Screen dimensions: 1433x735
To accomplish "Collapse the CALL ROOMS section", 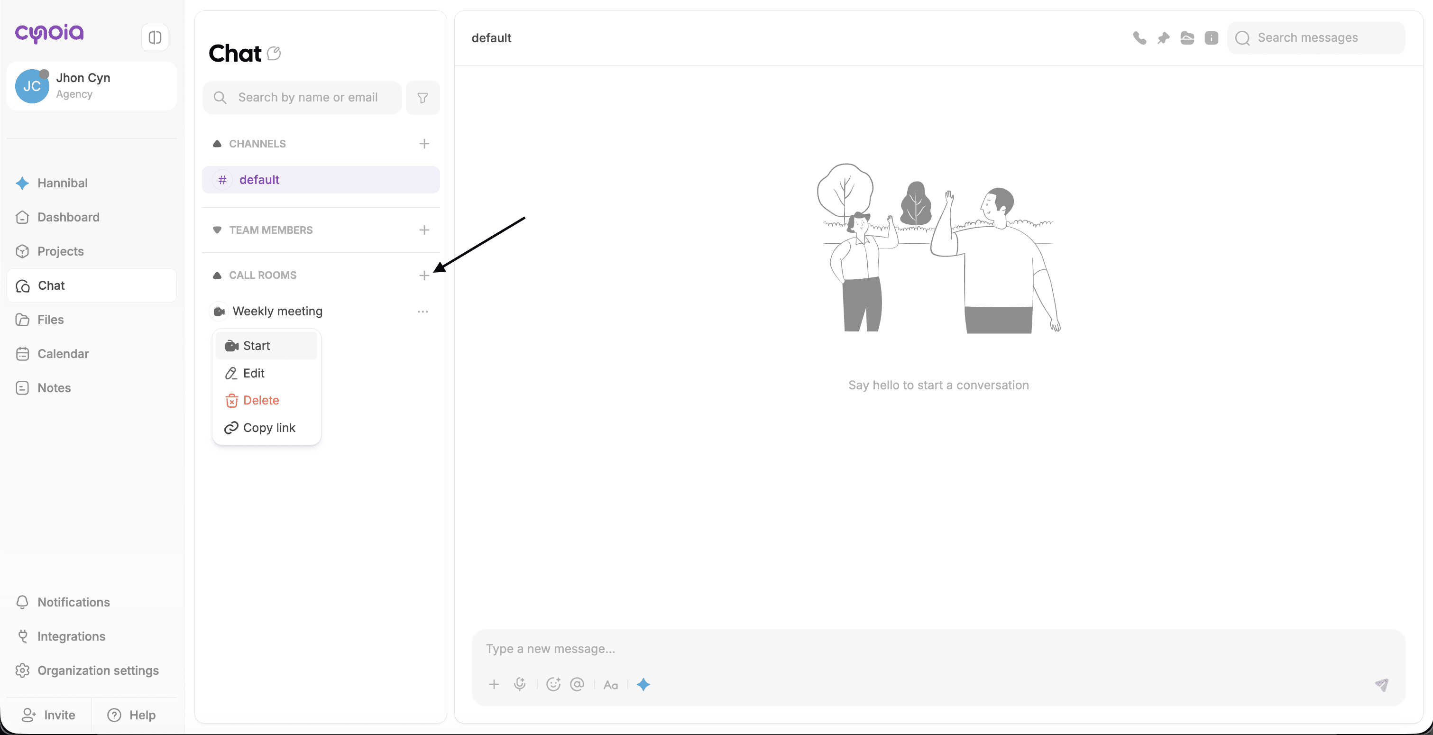I will 217,276.
